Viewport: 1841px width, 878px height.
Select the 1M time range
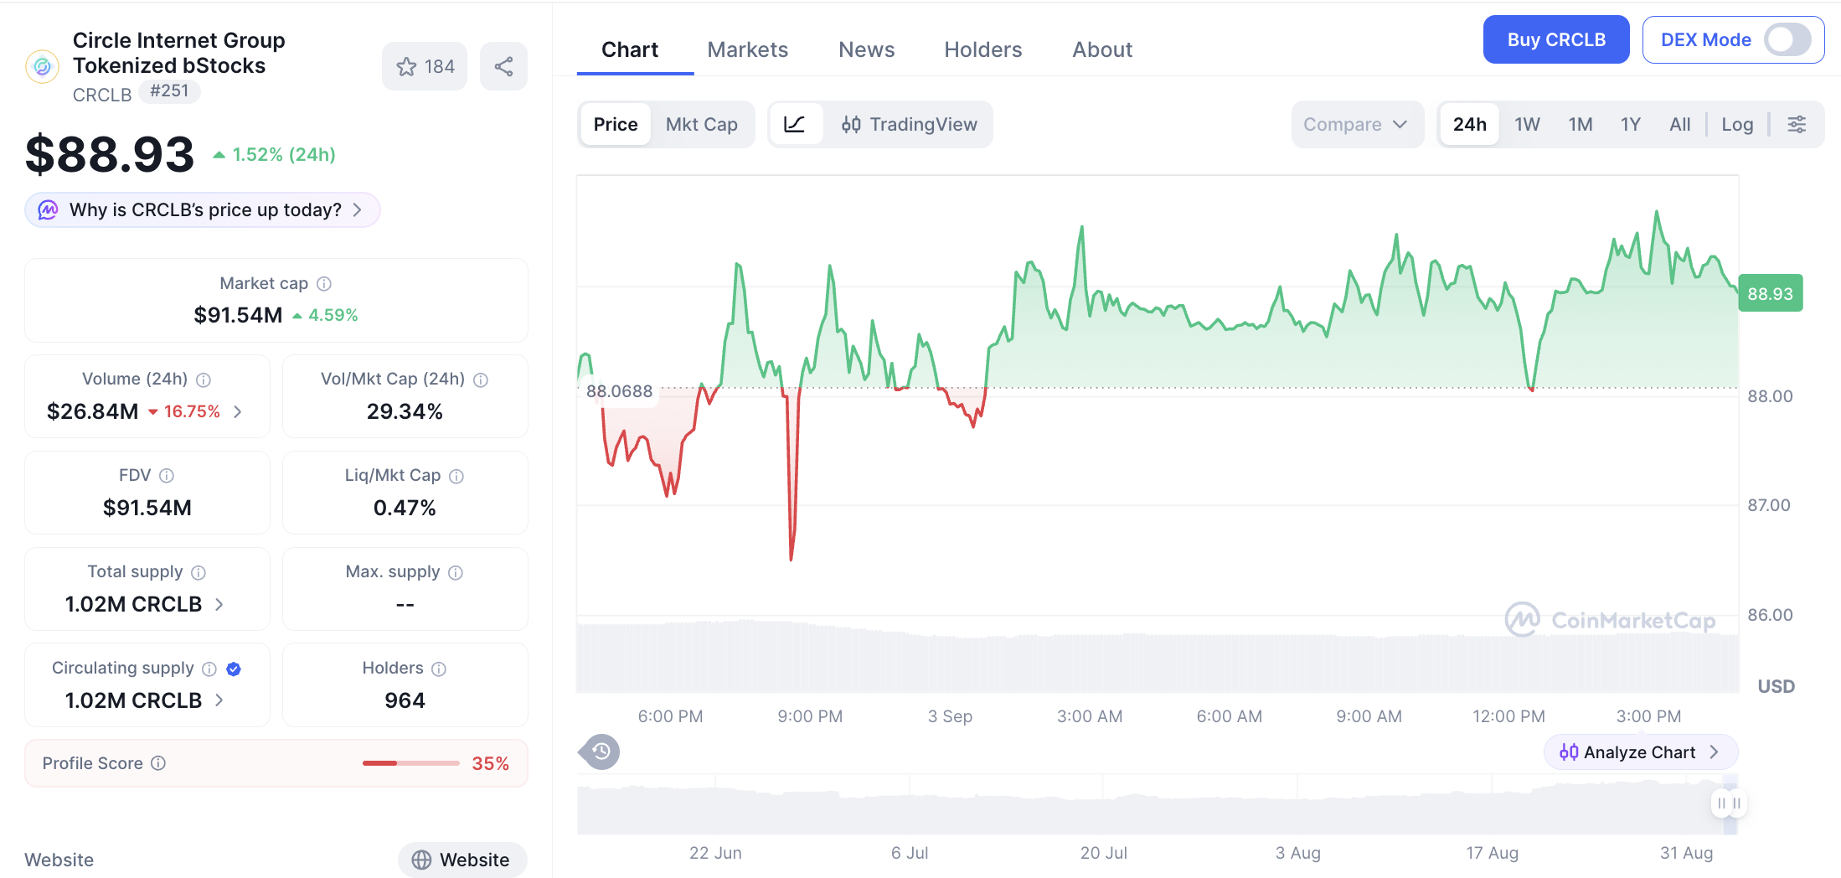(x=1581, y=124)
